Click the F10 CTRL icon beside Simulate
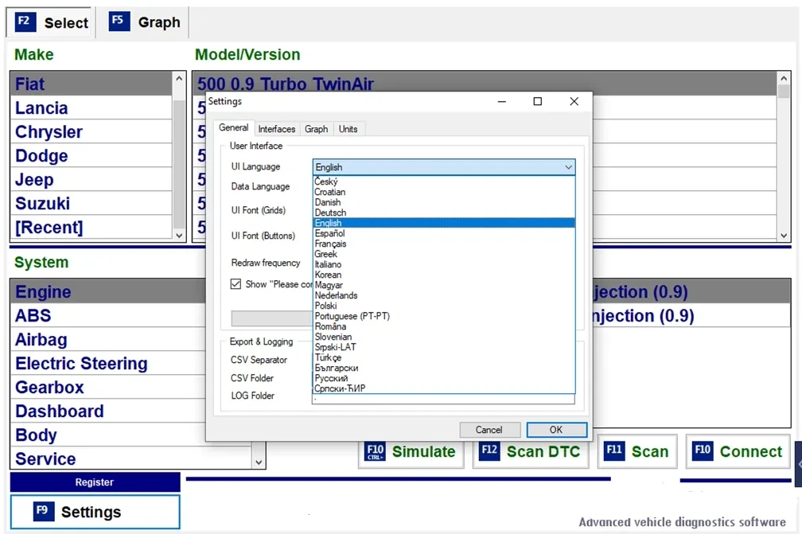This screenshot has height=534, width=802. click(375, 451)
